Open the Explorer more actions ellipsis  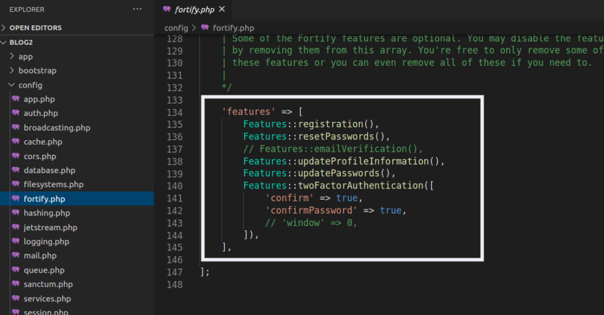coord(137,9)
